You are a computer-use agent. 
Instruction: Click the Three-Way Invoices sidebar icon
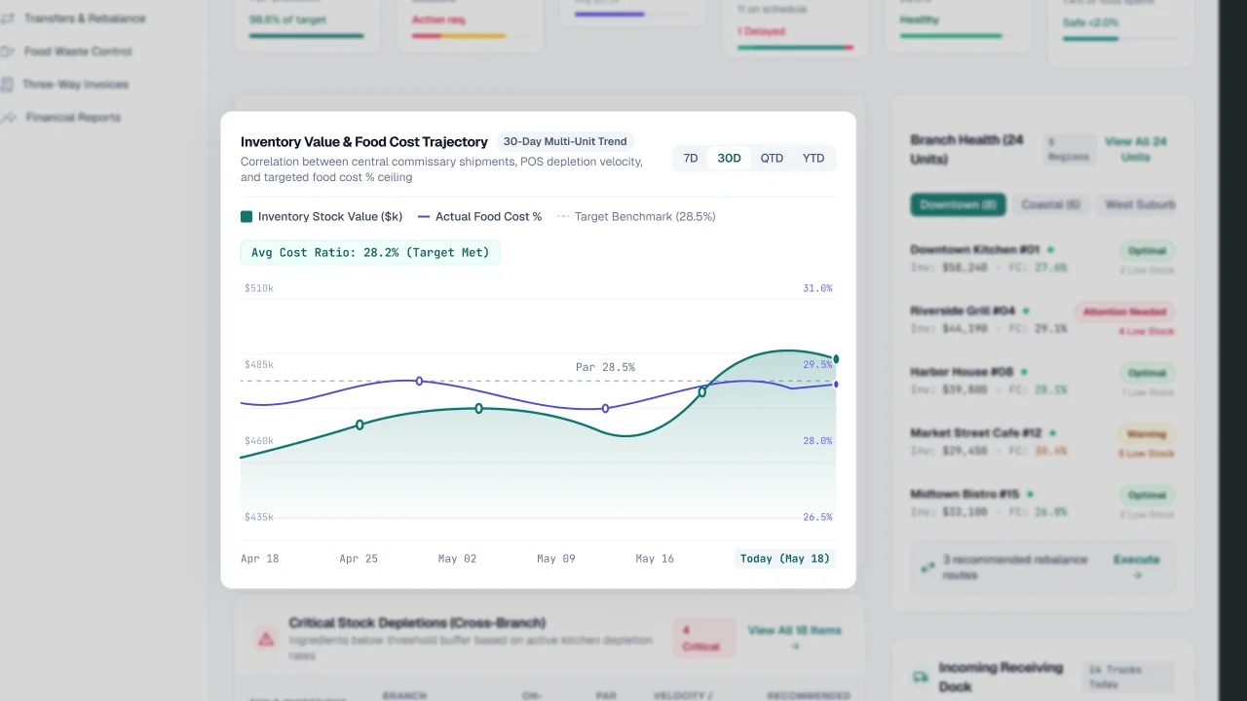(x=8, y=85)
